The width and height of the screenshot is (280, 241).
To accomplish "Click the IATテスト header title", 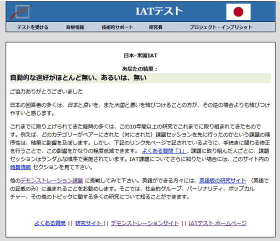I will point(159,11).
